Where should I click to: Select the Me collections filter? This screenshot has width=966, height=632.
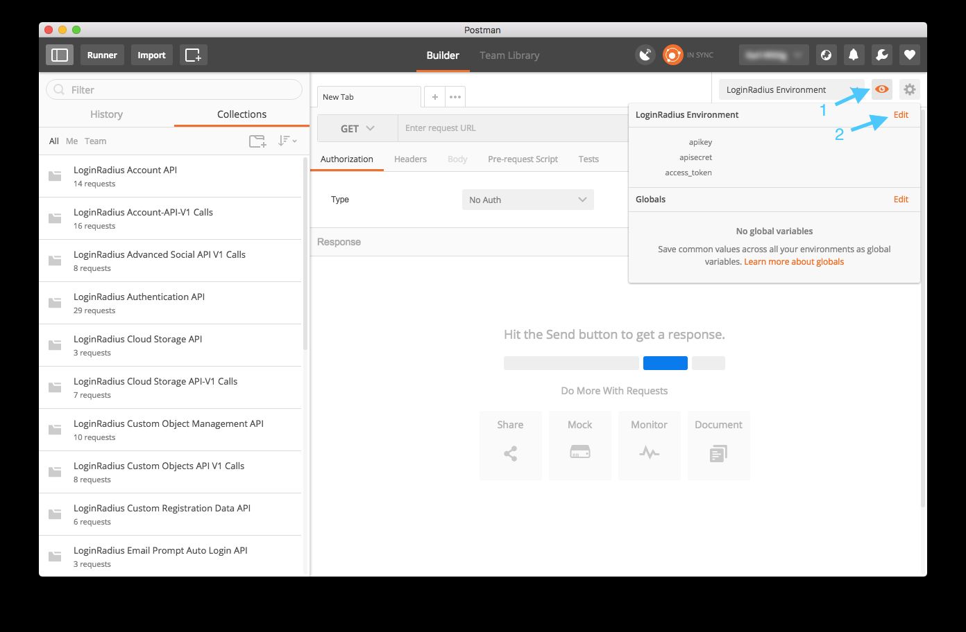[71, 141]
